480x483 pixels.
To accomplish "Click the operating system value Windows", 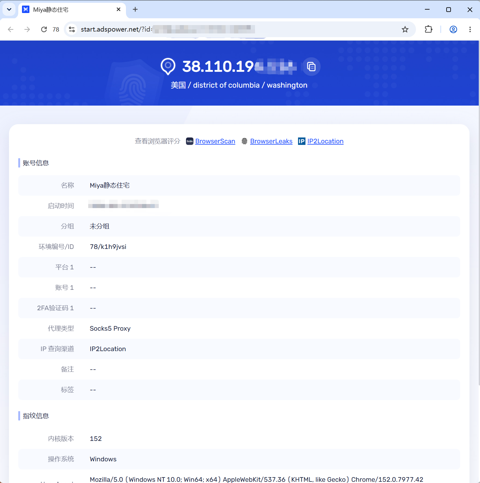I will (103, 459).
